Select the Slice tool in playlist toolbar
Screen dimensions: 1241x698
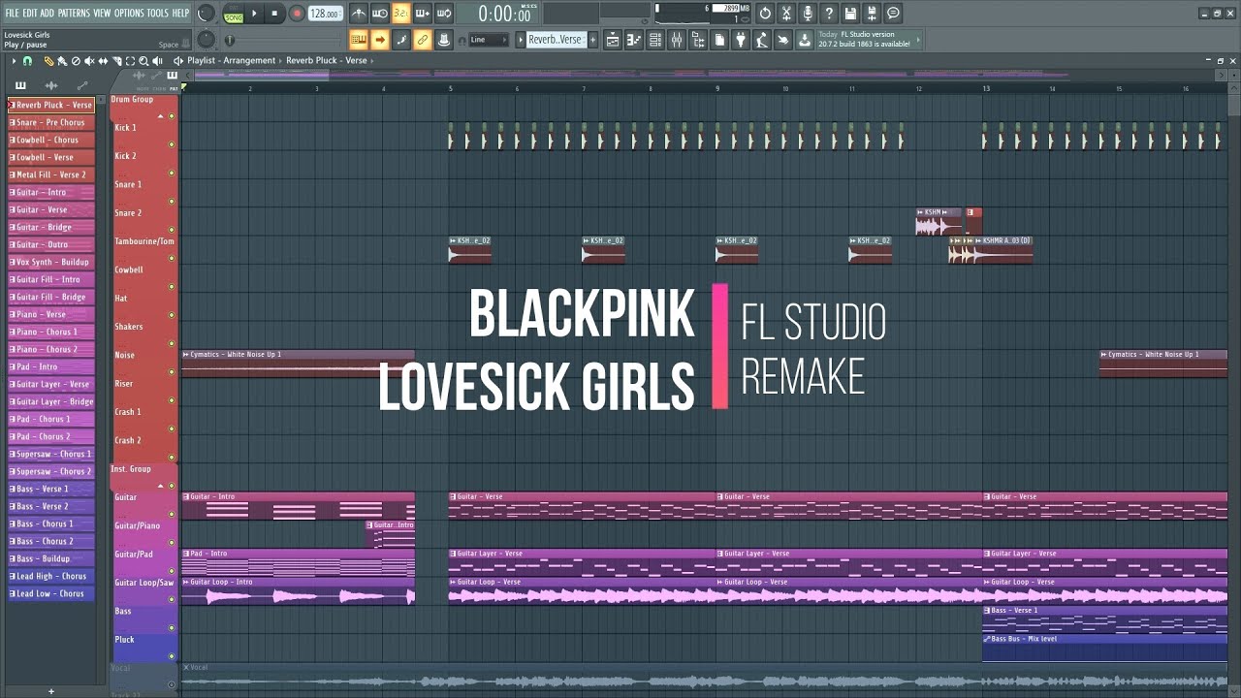tap(116, 61)
